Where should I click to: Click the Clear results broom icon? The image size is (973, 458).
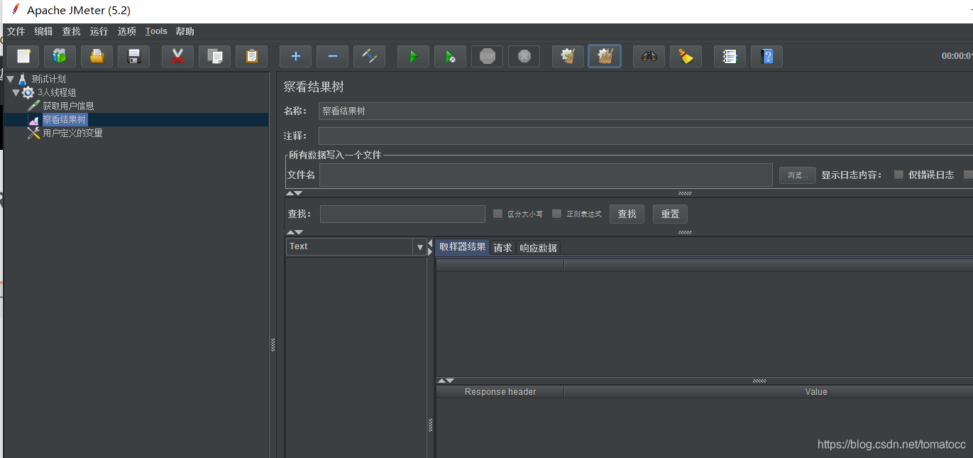coord(568,56)
